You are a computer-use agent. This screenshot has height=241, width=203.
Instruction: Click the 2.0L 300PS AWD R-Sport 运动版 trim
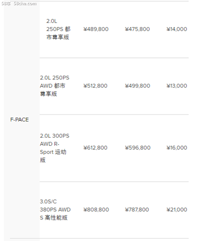point(54,148)
